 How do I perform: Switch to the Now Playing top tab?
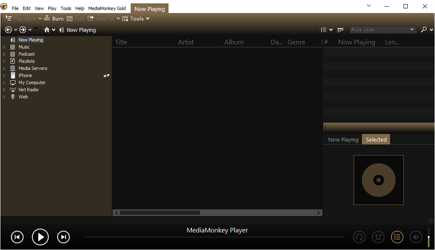pos(150,8)
